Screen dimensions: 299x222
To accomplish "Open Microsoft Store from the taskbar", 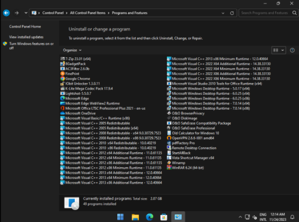I will [164, 217].
